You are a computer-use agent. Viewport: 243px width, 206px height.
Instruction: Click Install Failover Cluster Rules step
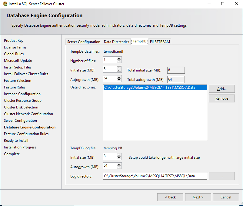coord(26,74)
